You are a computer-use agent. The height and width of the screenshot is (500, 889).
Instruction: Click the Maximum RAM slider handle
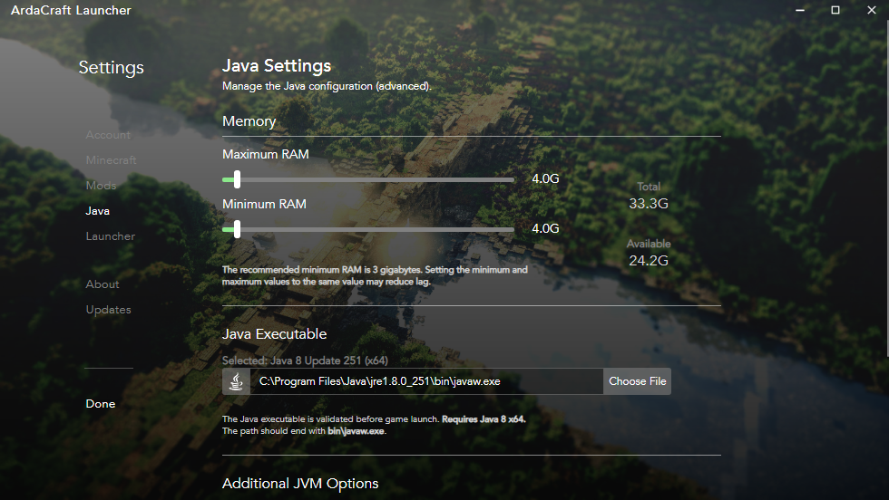(237, 179)
